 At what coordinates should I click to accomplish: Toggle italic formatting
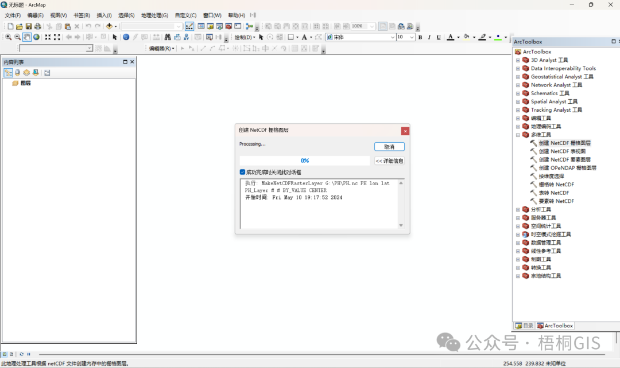429,37
